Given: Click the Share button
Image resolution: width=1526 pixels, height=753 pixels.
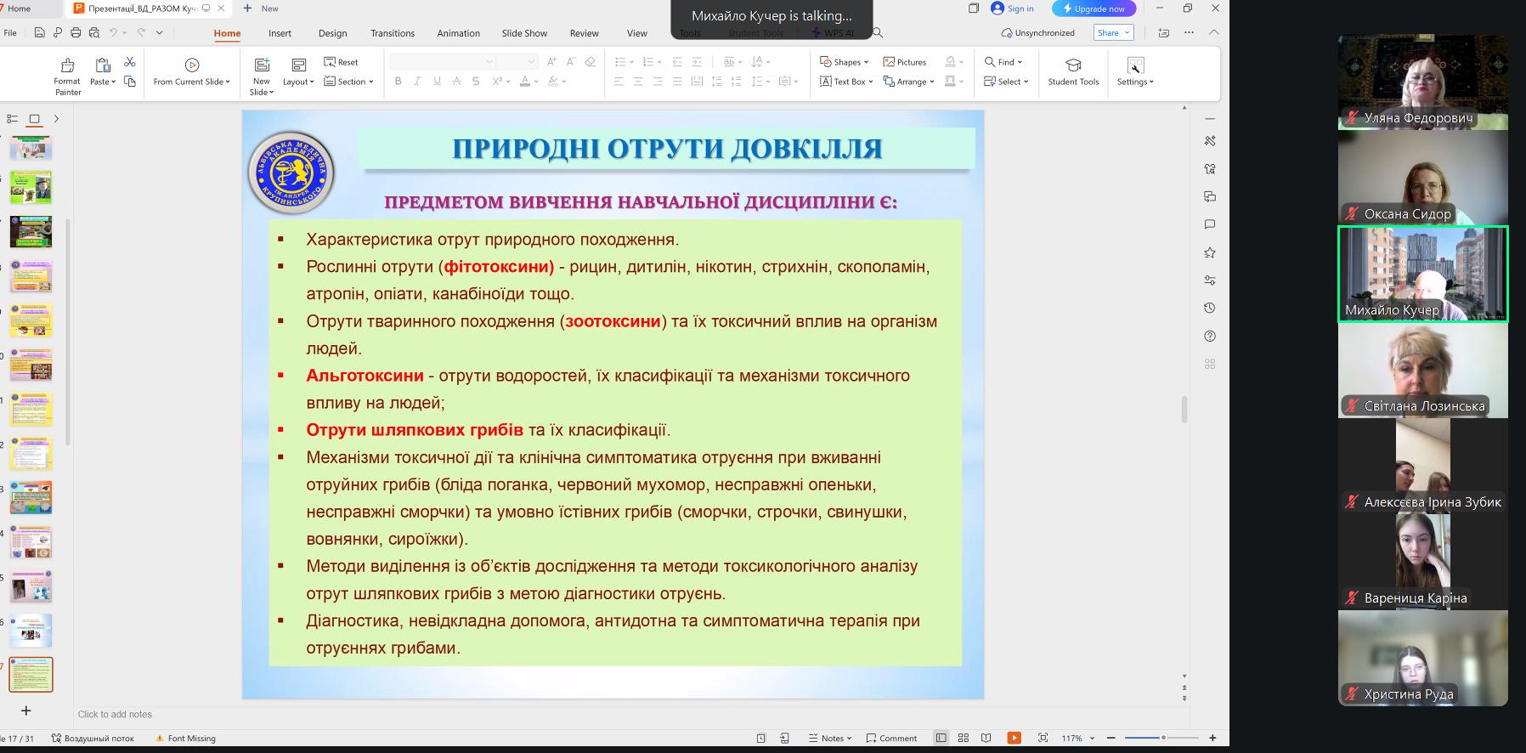Looking at the screenshot, I should [1113, 32].
